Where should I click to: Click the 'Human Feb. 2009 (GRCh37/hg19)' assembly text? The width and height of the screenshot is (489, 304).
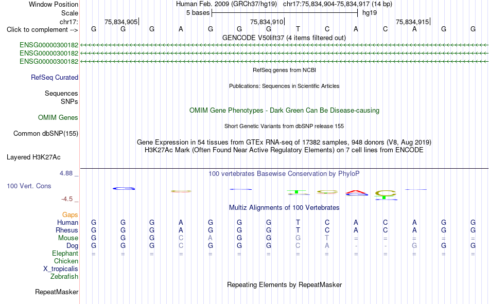coord(226,4)
